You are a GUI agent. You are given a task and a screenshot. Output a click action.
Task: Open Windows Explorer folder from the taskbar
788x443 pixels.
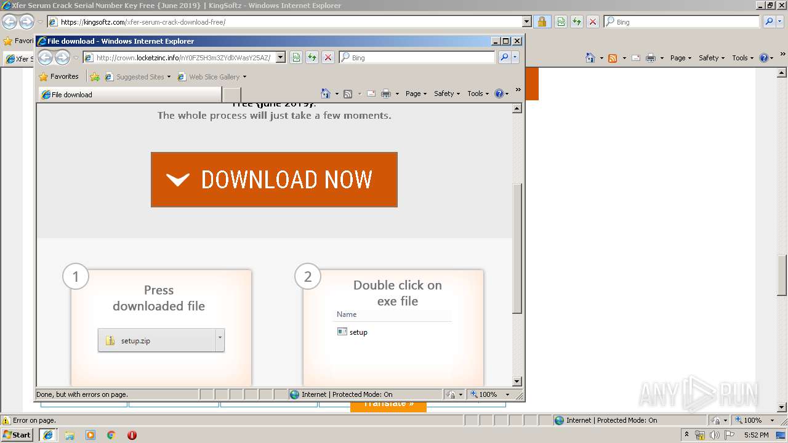coord(70,435)
